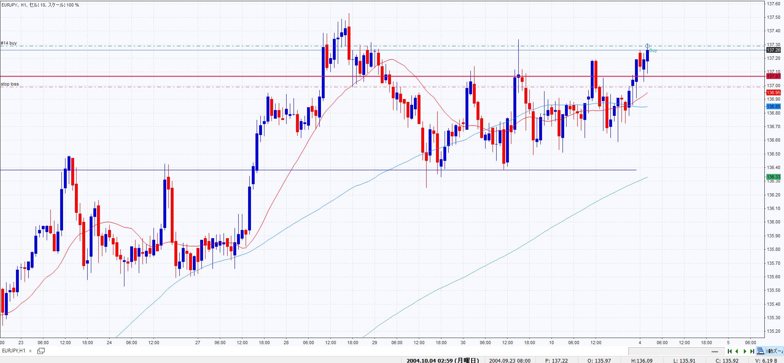
Task: Step forward one bar with right arrow
Action: pyautogui.click(x=745, y=351)
